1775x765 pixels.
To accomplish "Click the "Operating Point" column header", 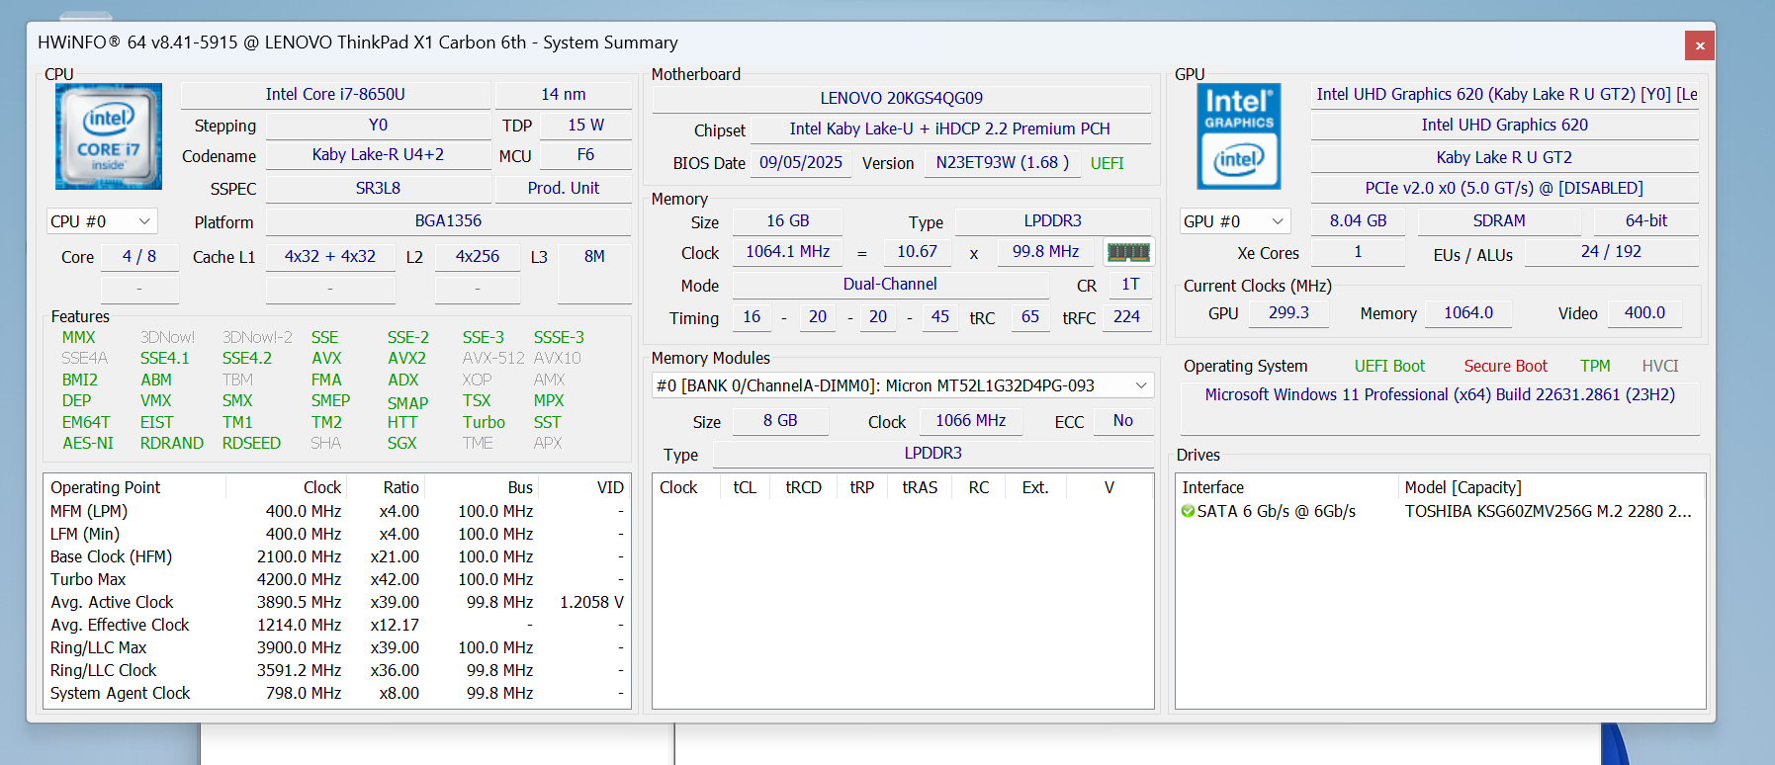I will (x=135, y=487).
